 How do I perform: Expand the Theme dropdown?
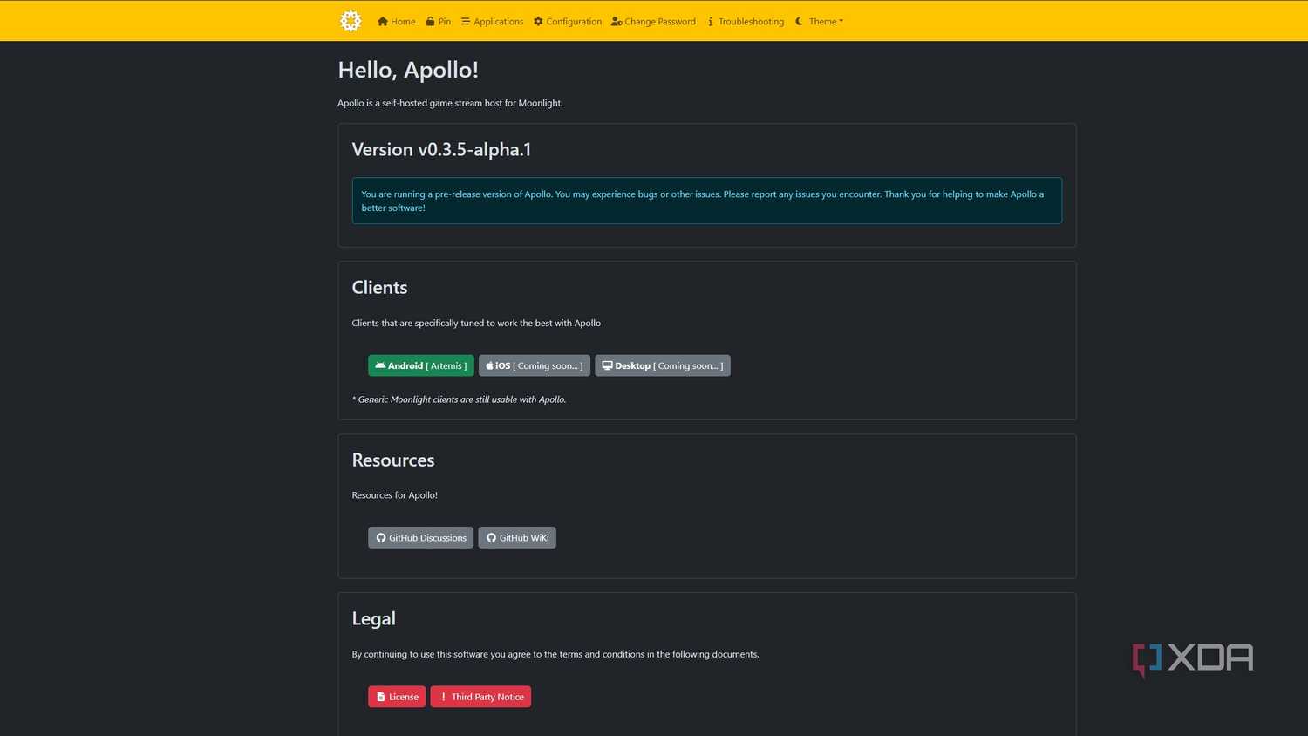(x=819, y=21)
